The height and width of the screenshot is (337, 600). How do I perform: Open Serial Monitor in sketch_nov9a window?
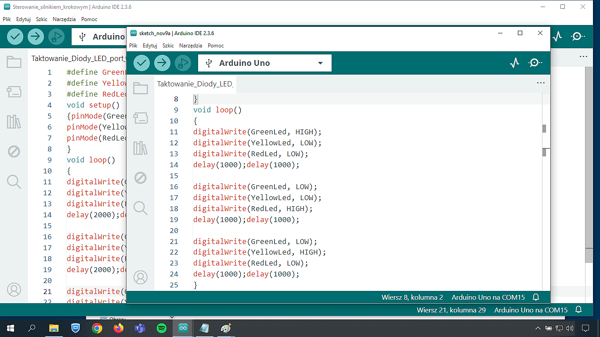coord(535,63)
